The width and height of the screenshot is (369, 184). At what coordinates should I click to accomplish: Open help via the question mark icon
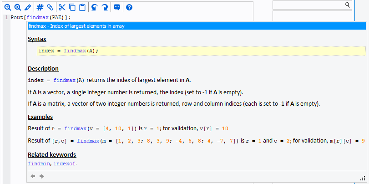129,8
